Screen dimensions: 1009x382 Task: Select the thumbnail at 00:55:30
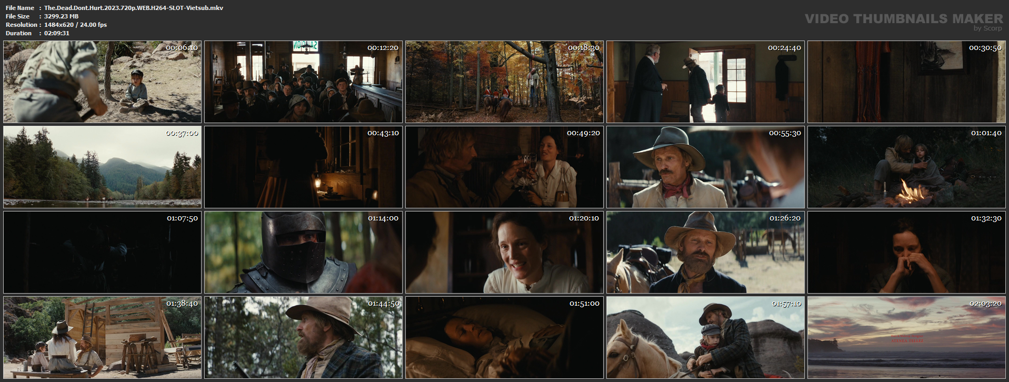coord(705,167)
